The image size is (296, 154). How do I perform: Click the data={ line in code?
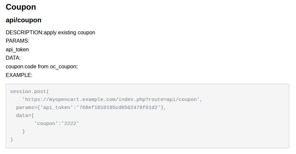point(25,115)
